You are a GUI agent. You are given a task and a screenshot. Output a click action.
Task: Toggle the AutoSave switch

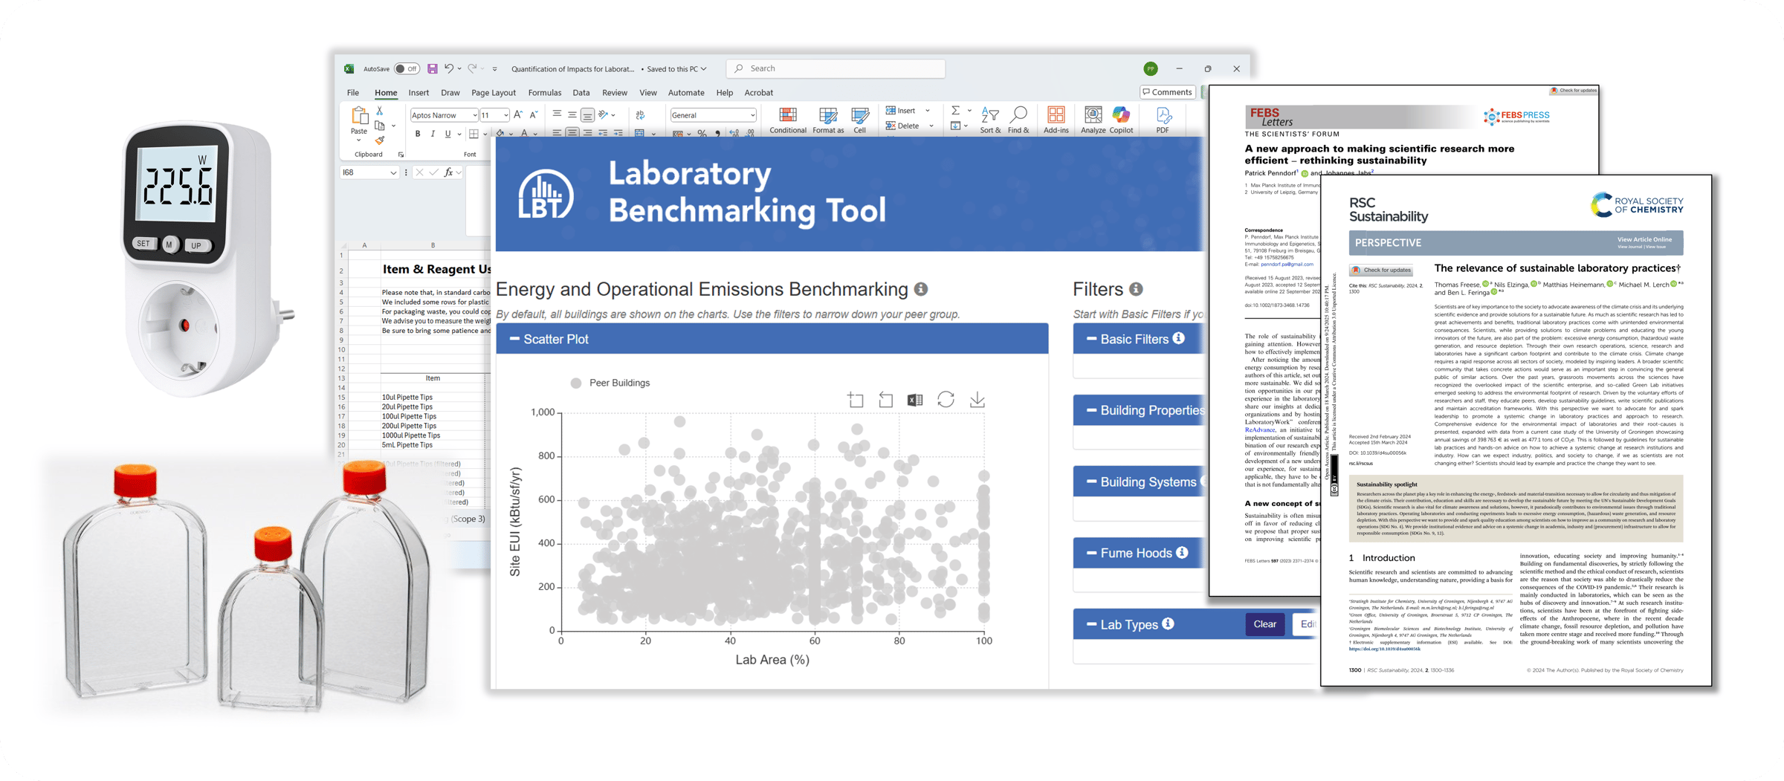point(407,68)
